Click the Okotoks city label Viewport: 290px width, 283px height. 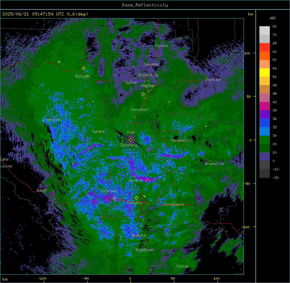pyautogui.click(x=139, y=235)
